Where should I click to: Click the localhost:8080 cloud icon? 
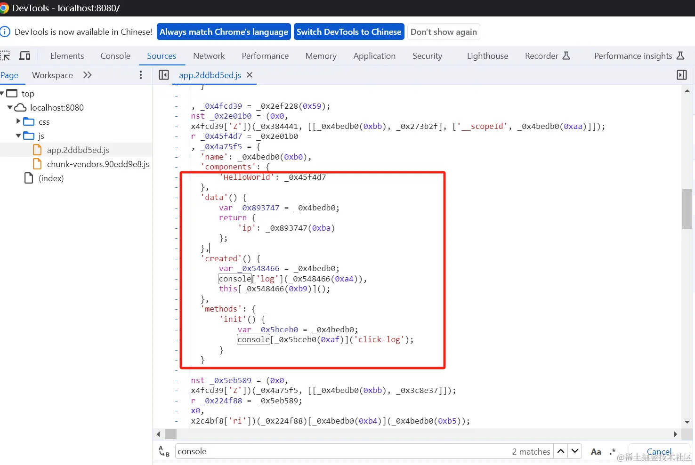coord(20,107)
